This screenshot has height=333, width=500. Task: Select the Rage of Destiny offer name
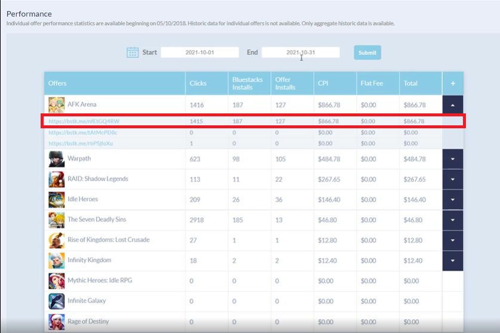pos(88,321)
